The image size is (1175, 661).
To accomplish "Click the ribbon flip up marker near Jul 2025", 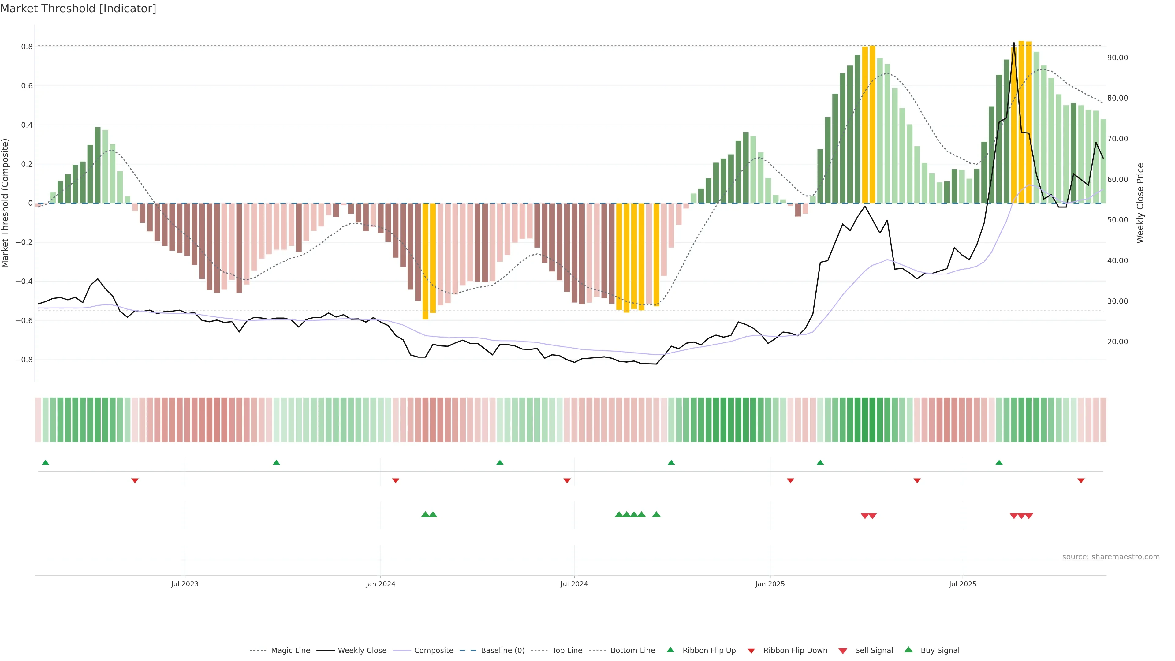I will 999,463.
